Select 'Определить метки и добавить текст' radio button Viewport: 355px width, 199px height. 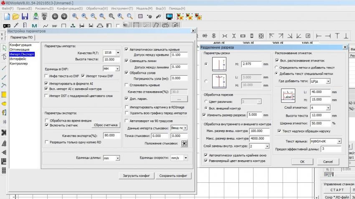[276, 67]
